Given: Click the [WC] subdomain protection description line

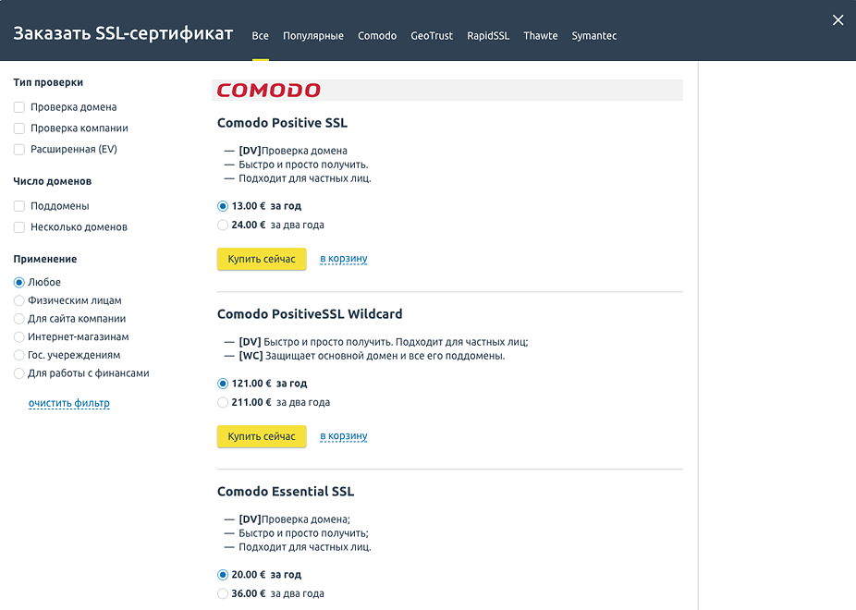Looking at the screenshot, I should click(372, 356).
